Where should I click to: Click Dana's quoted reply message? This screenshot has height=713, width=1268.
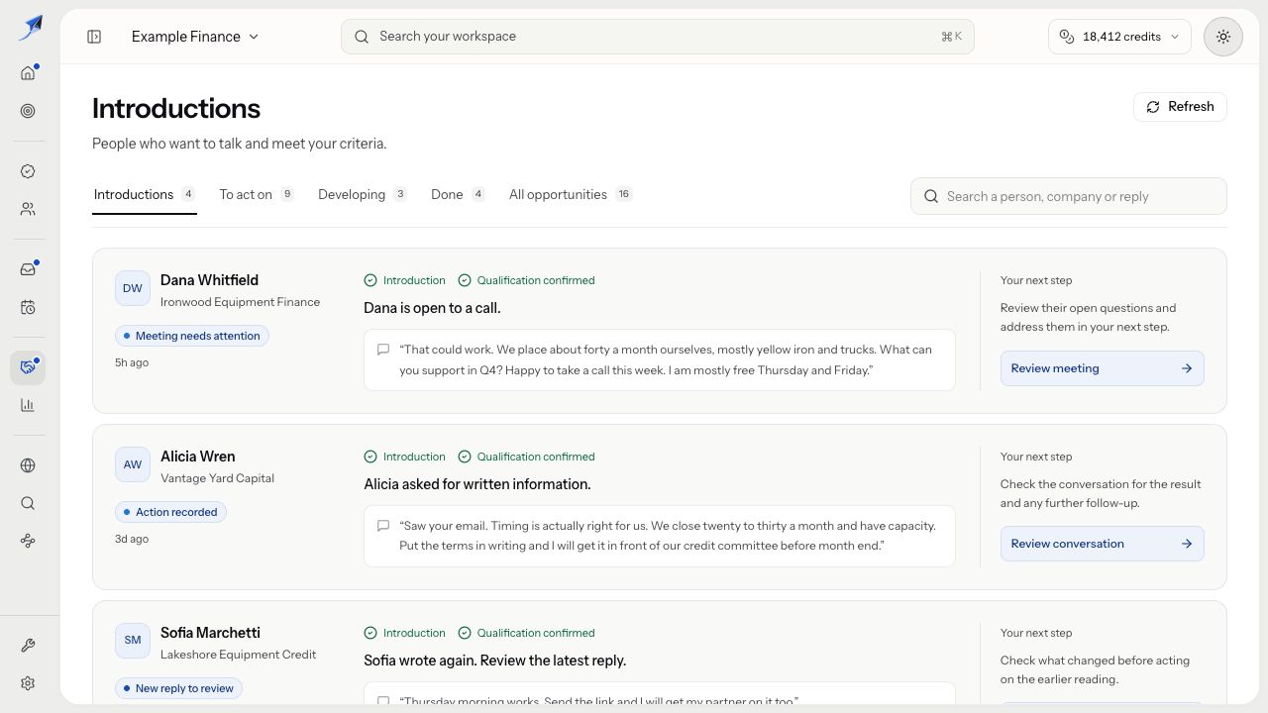click(659, 360)
